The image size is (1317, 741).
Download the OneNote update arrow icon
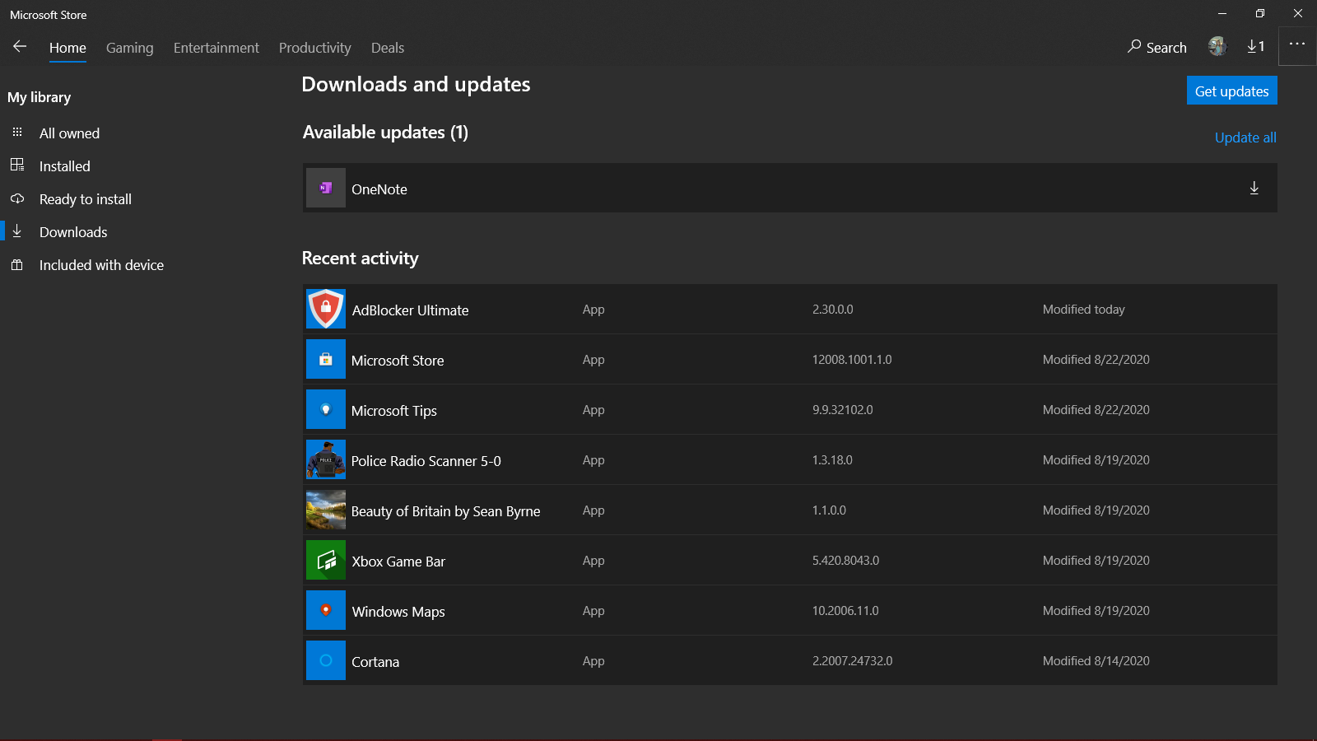click(1254, 189)
